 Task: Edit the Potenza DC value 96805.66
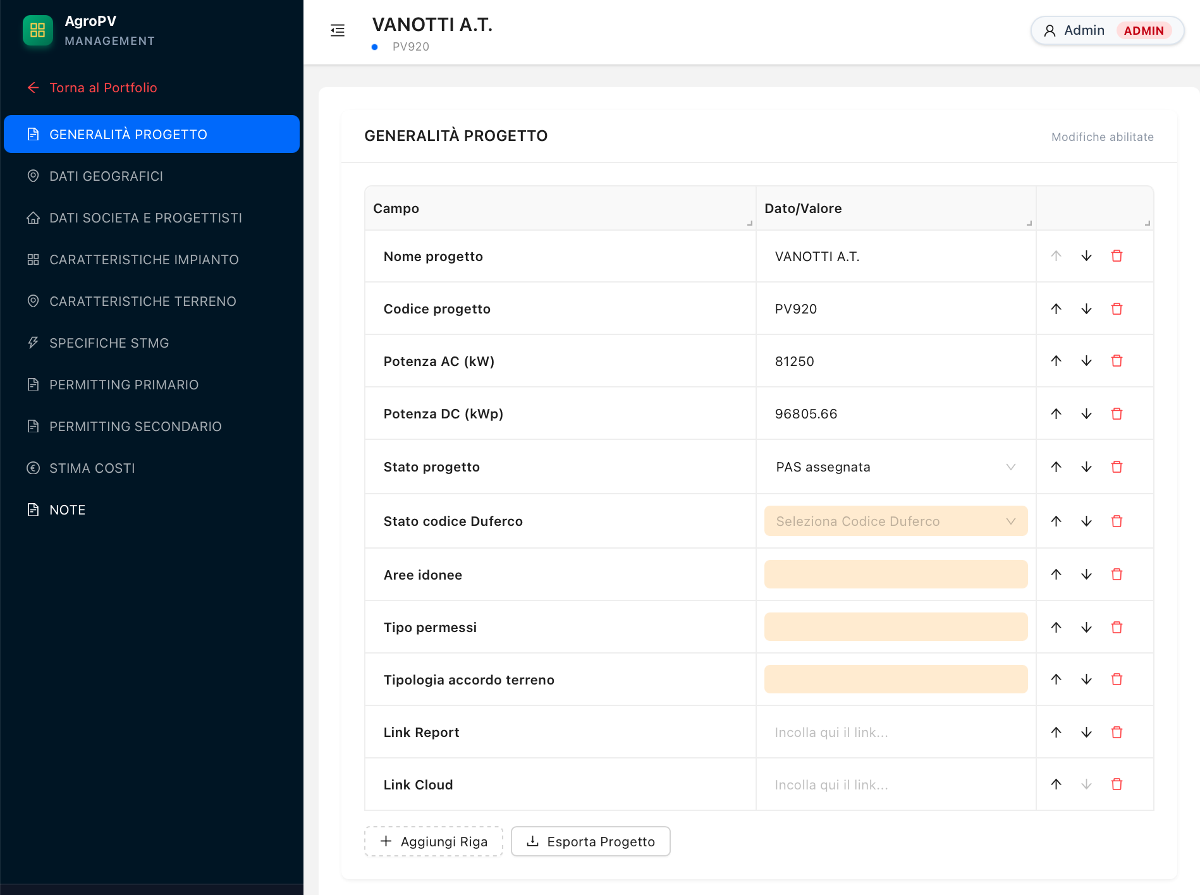896,413
